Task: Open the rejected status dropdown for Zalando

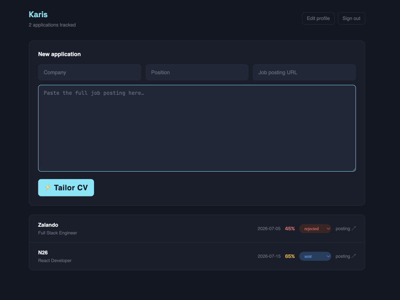Action: [315, 228]
